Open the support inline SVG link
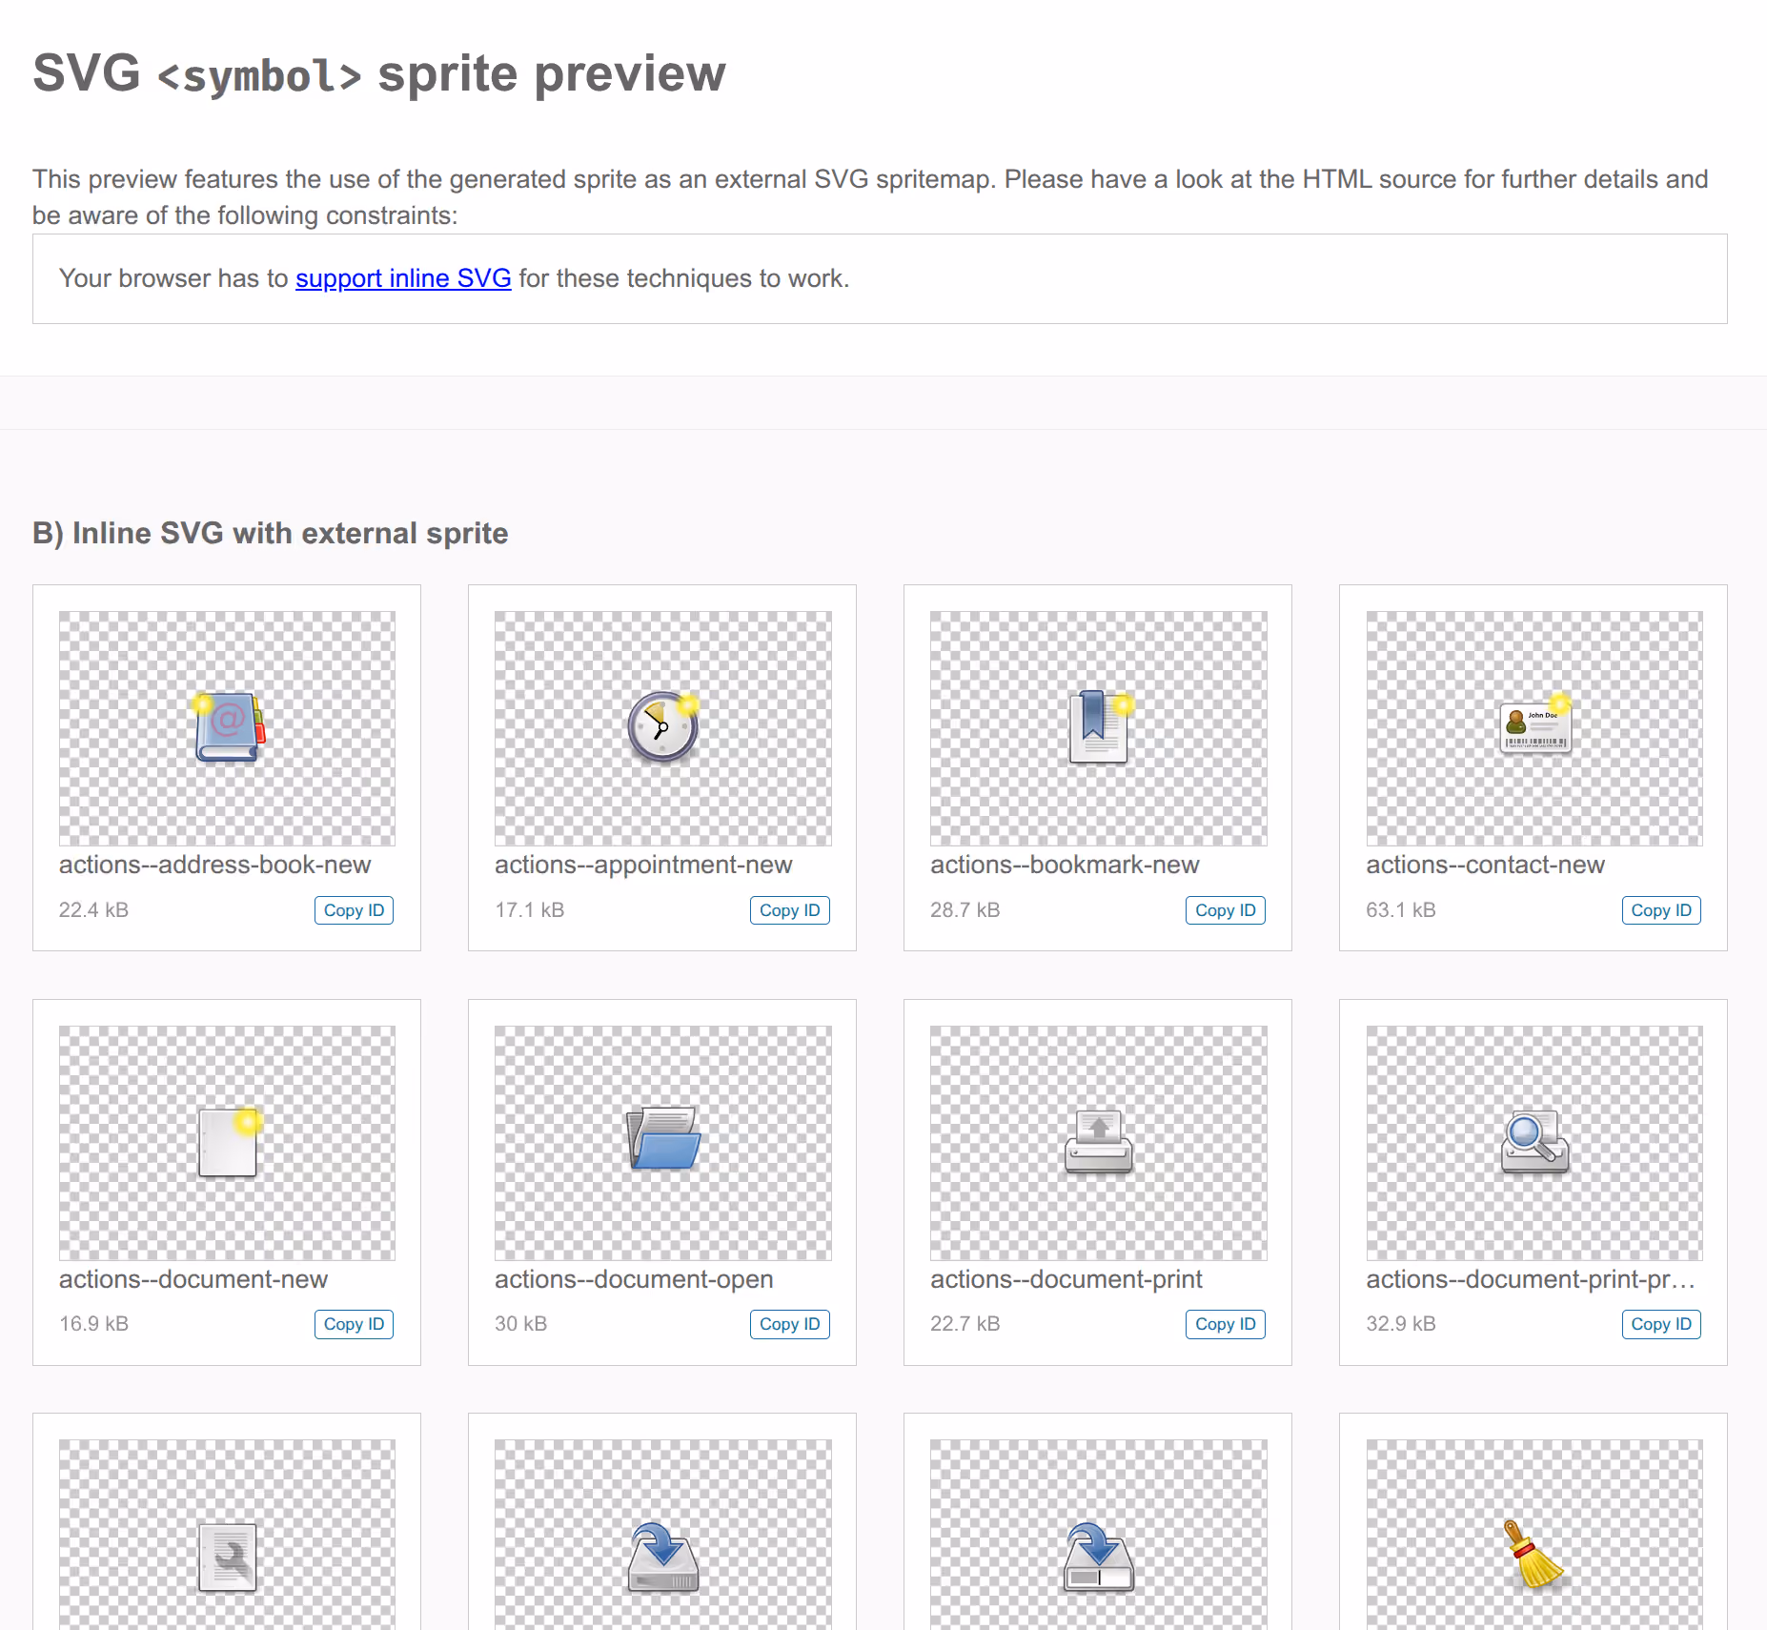 coord(403,278)
